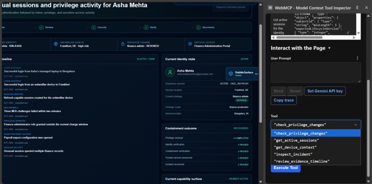The height and width of the screenshot is (184, 372).
Task: Click the ELASTIC / SIEM label
Action: (146, 59)
